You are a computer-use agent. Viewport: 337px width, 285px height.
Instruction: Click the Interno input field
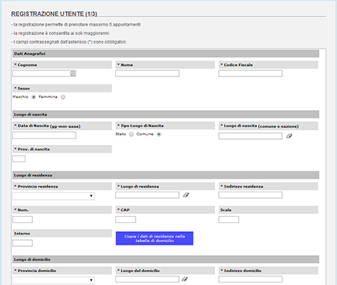[x=22, y=243]
